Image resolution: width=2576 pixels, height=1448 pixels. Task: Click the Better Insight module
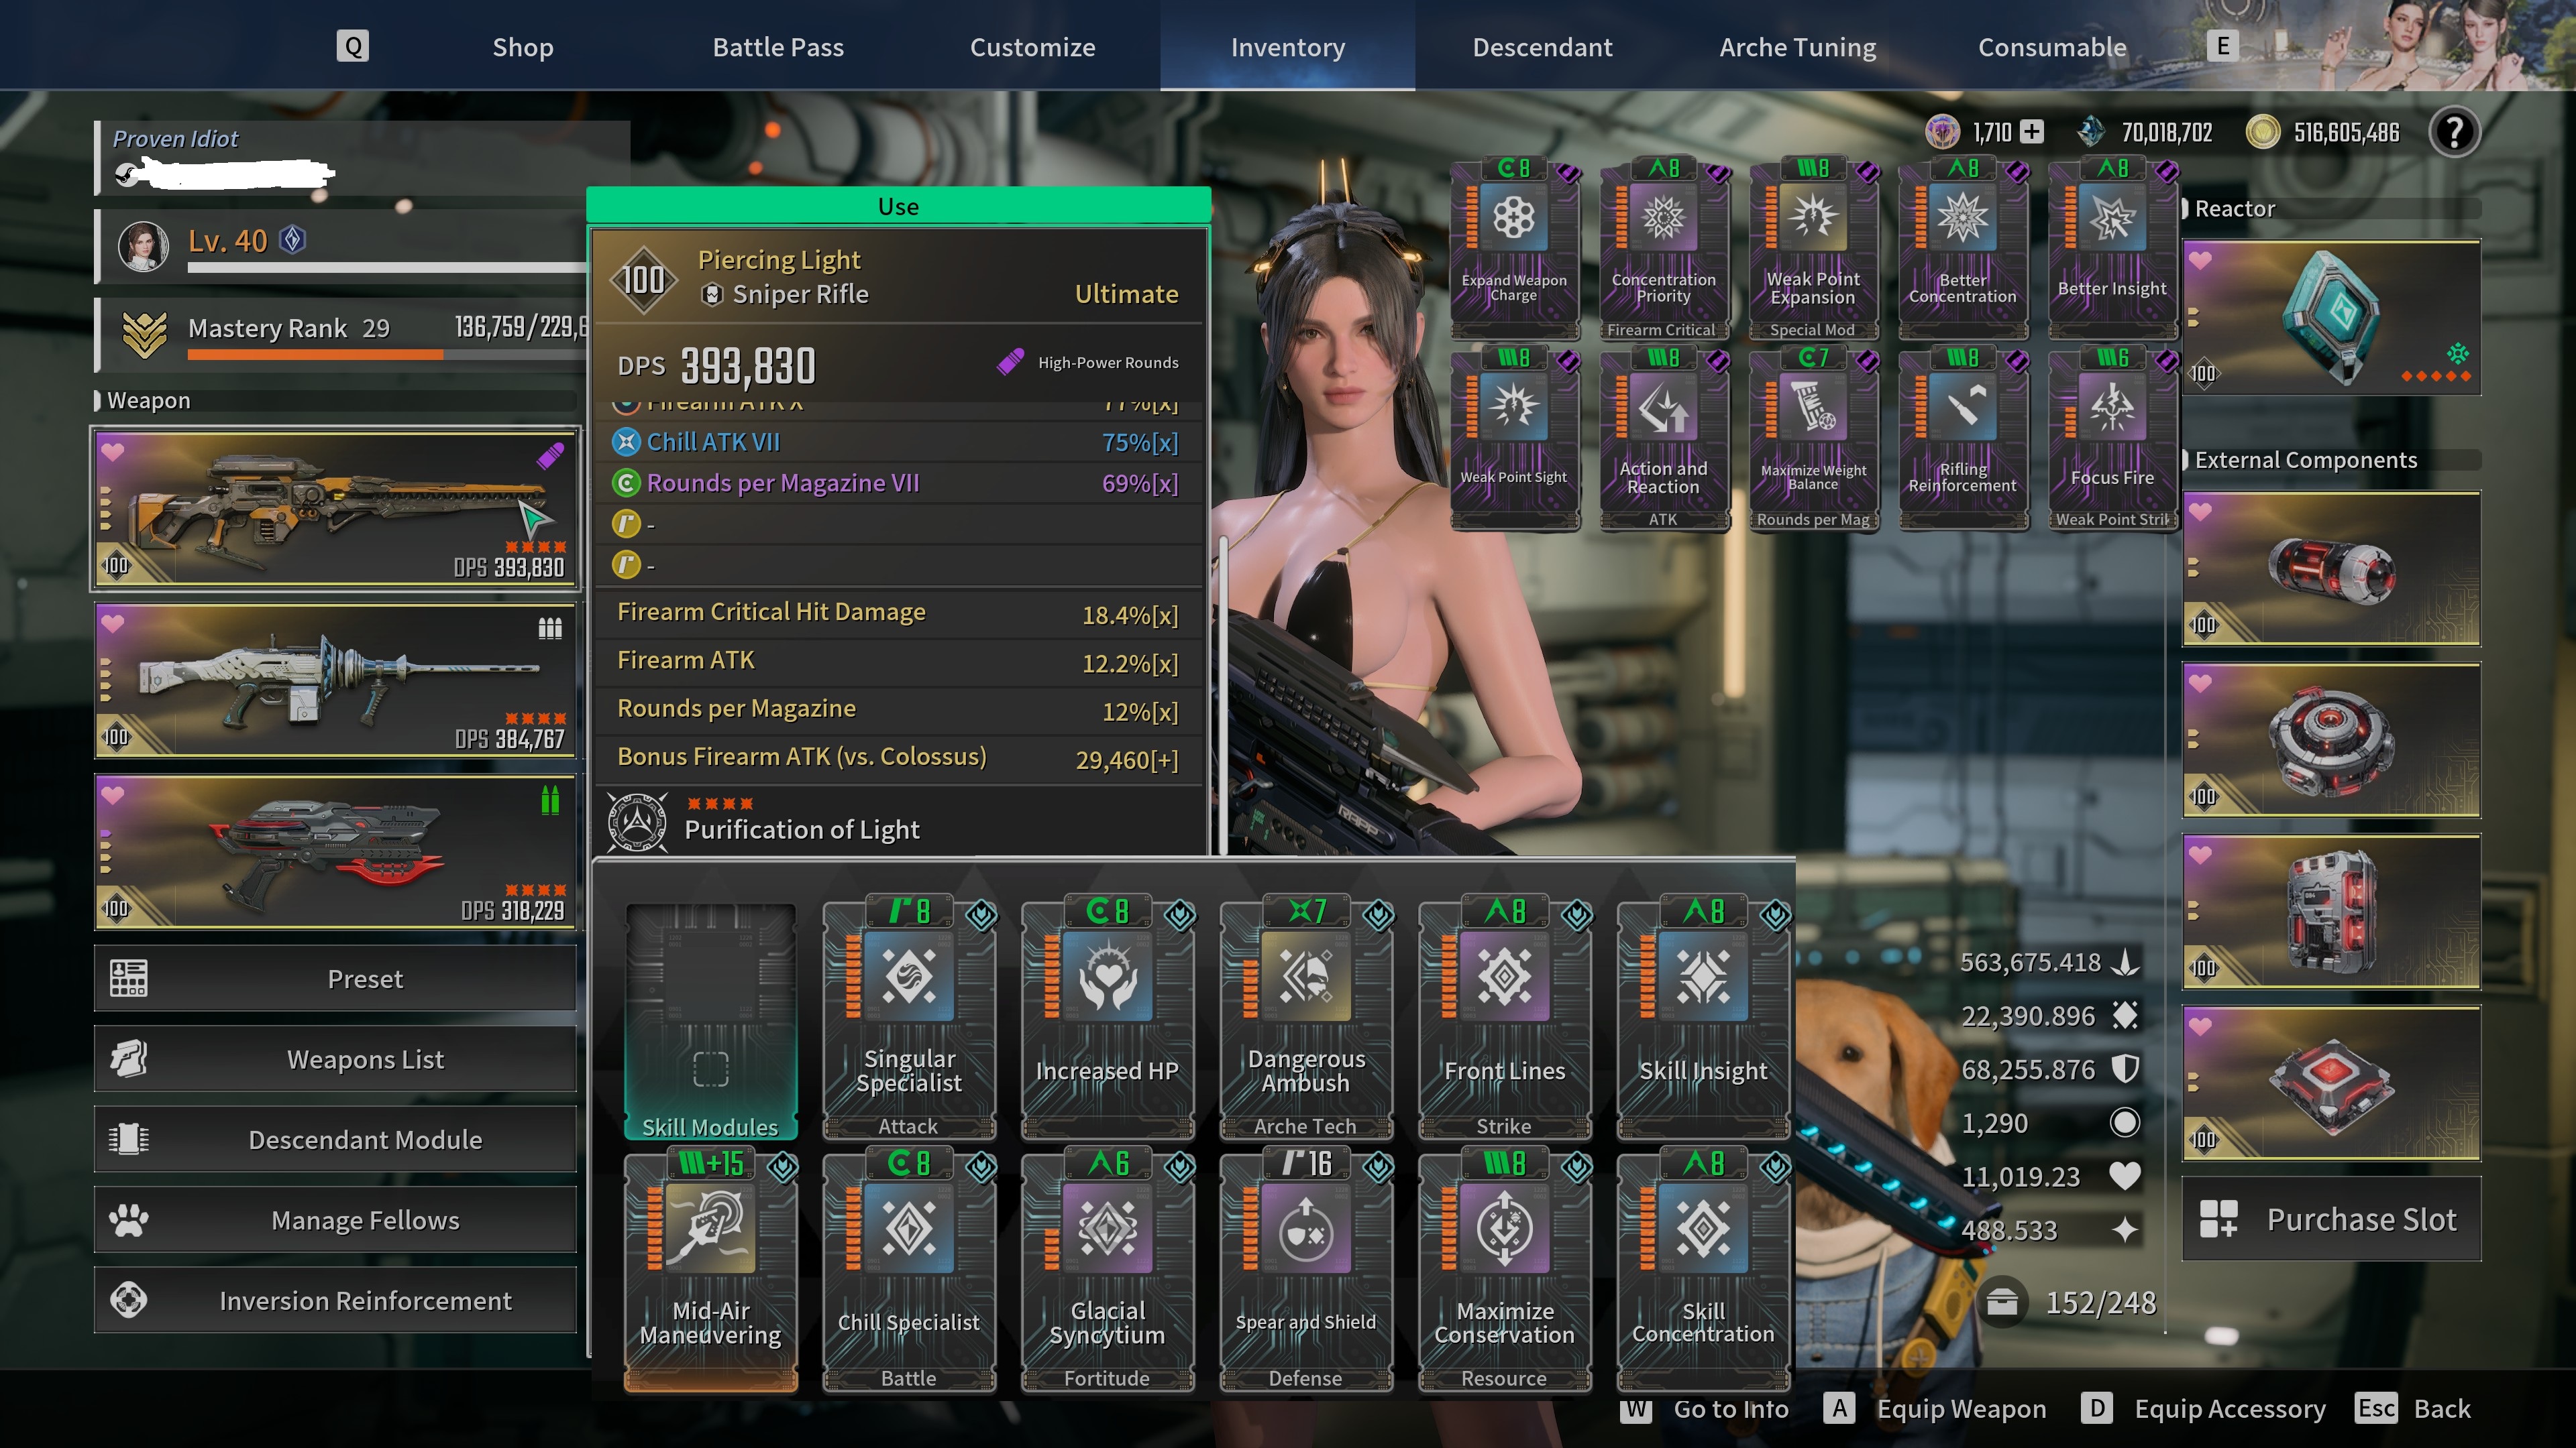(2112, 250)
